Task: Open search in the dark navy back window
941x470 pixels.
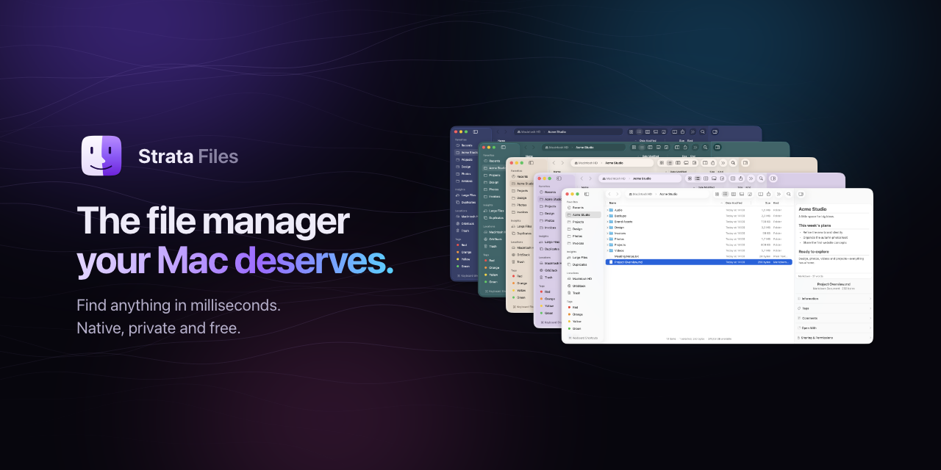Action: 703,131
